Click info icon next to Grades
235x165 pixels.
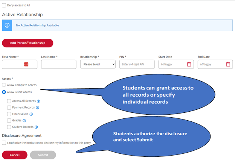point(24,121)
